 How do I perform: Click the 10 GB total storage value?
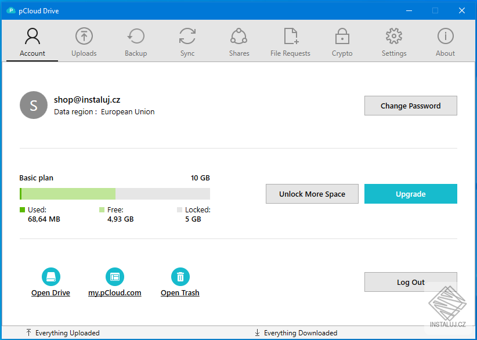(200, 178)
